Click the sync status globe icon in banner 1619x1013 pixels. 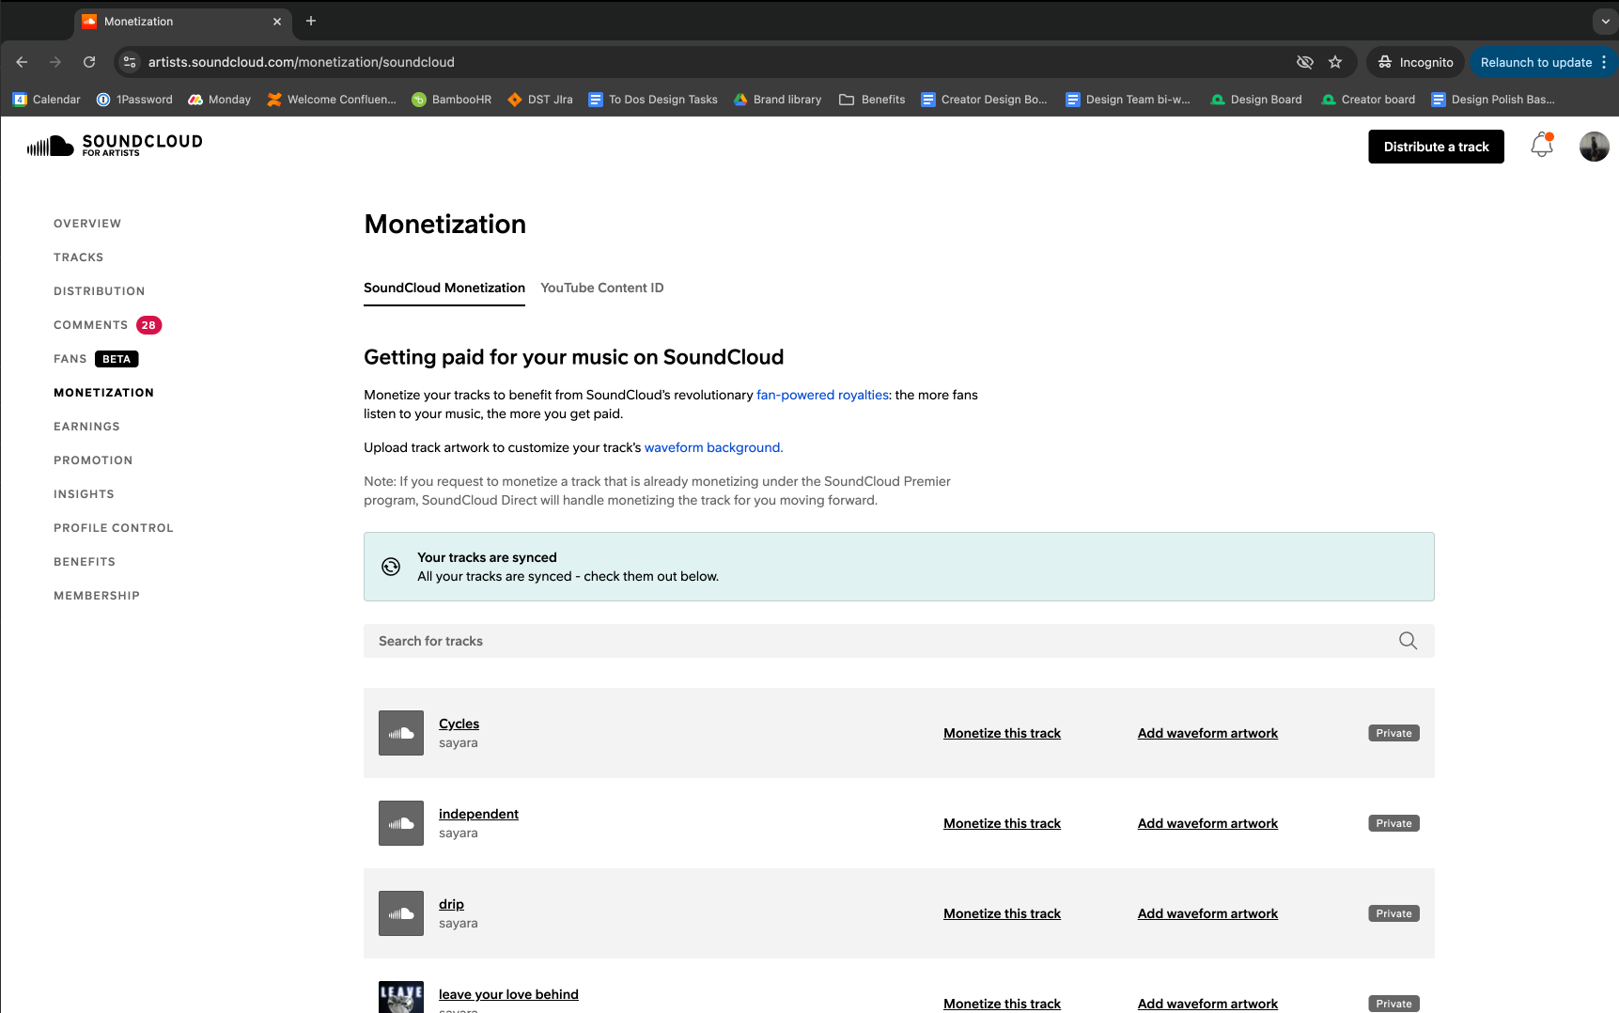391,567
